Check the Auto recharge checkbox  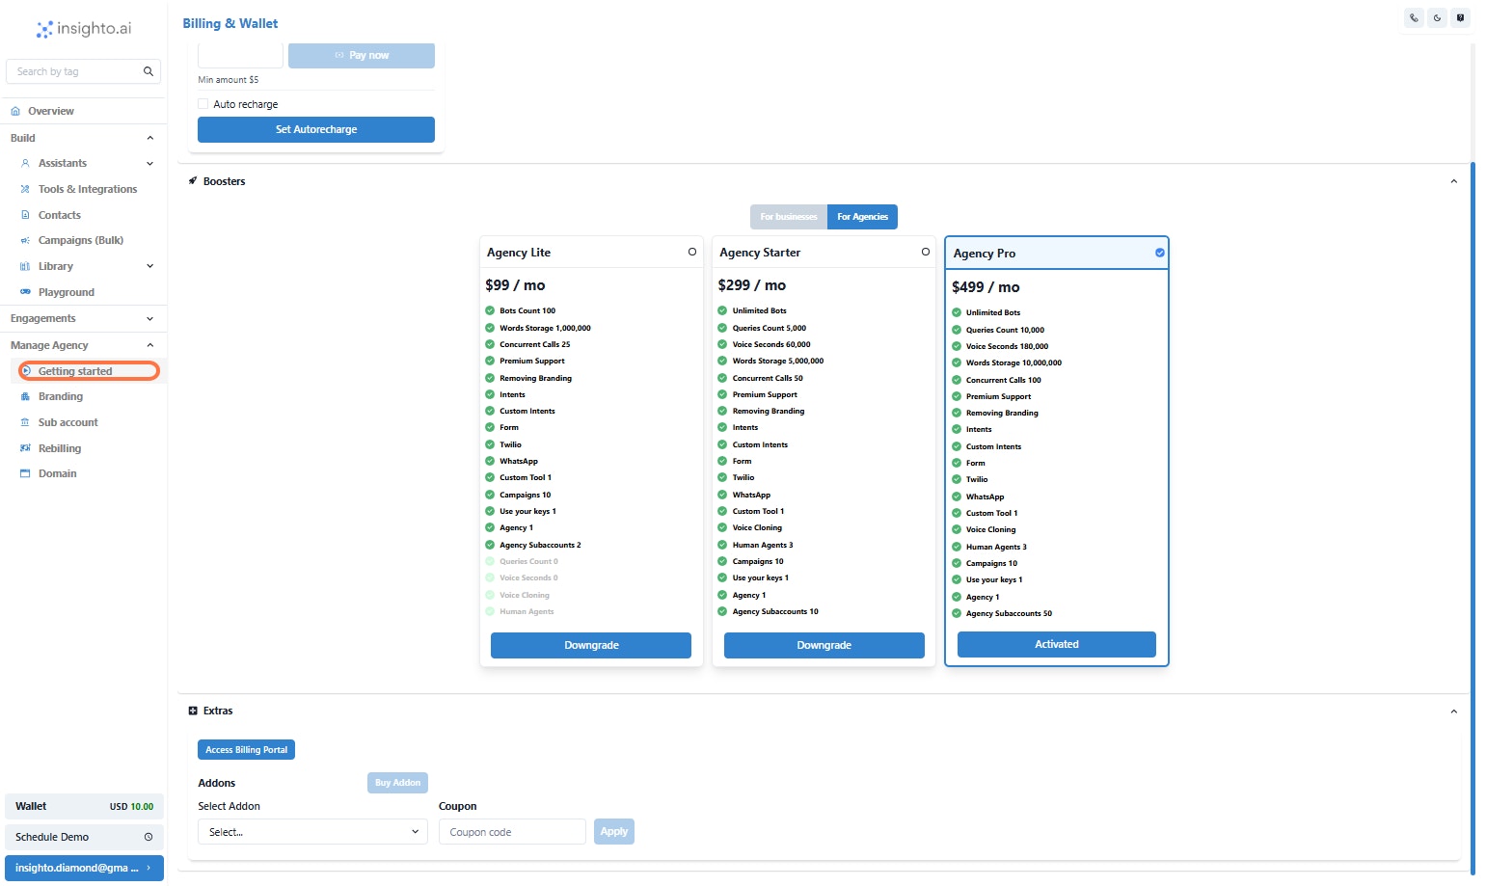203,104
